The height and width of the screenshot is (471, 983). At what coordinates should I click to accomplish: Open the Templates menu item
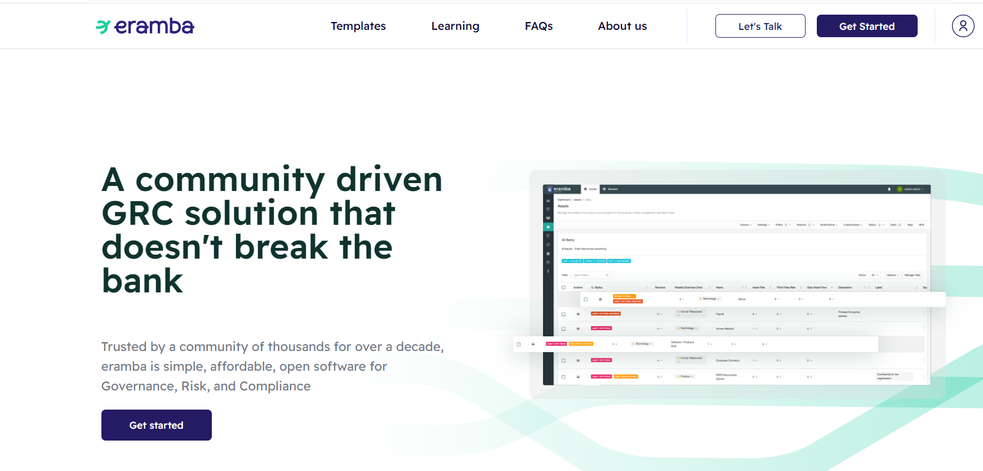(x=358, y=26)
